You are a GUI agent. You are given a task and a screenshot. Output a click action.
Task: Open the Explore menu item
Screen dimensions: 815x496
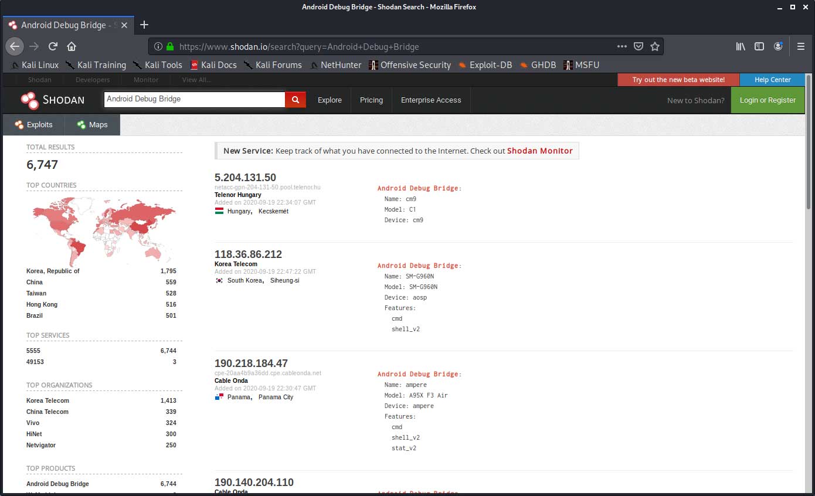tap(330, 100)
